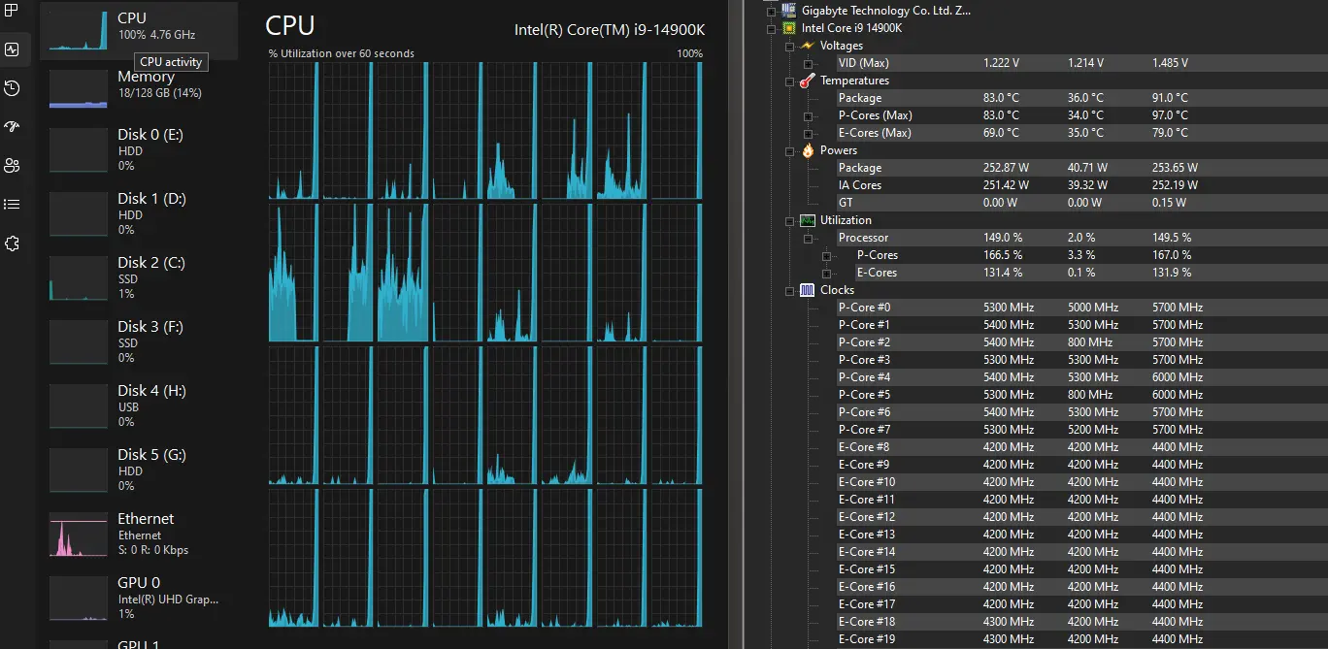Collapse the Clocks section

[x=789, y=290]
